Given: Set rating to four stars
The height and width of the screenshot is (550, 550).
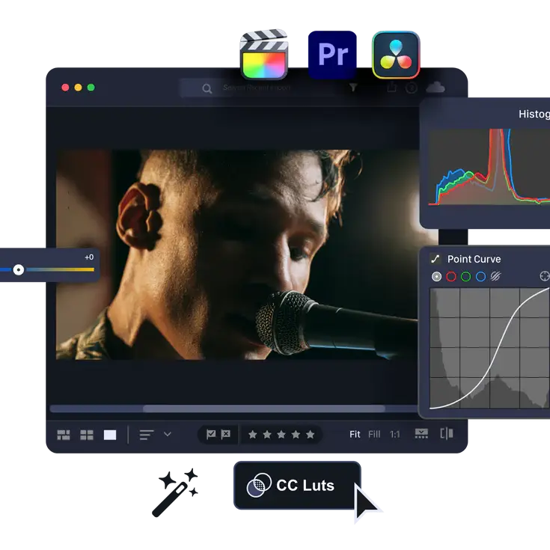Looking at the screenshot, I should click(296, 435).
